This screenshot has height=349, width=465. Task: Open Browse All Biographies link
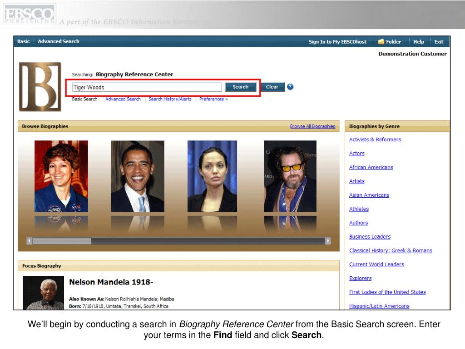[312, 126]
